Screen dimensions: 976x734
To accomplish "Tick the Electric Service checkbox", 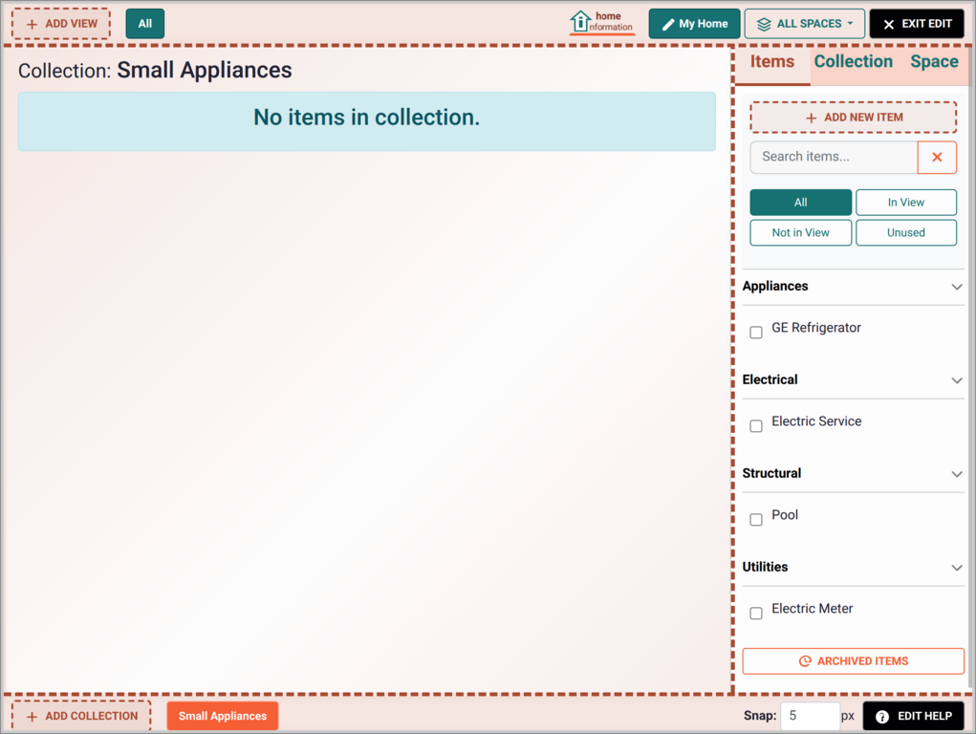I will click(x=755, y=426).
